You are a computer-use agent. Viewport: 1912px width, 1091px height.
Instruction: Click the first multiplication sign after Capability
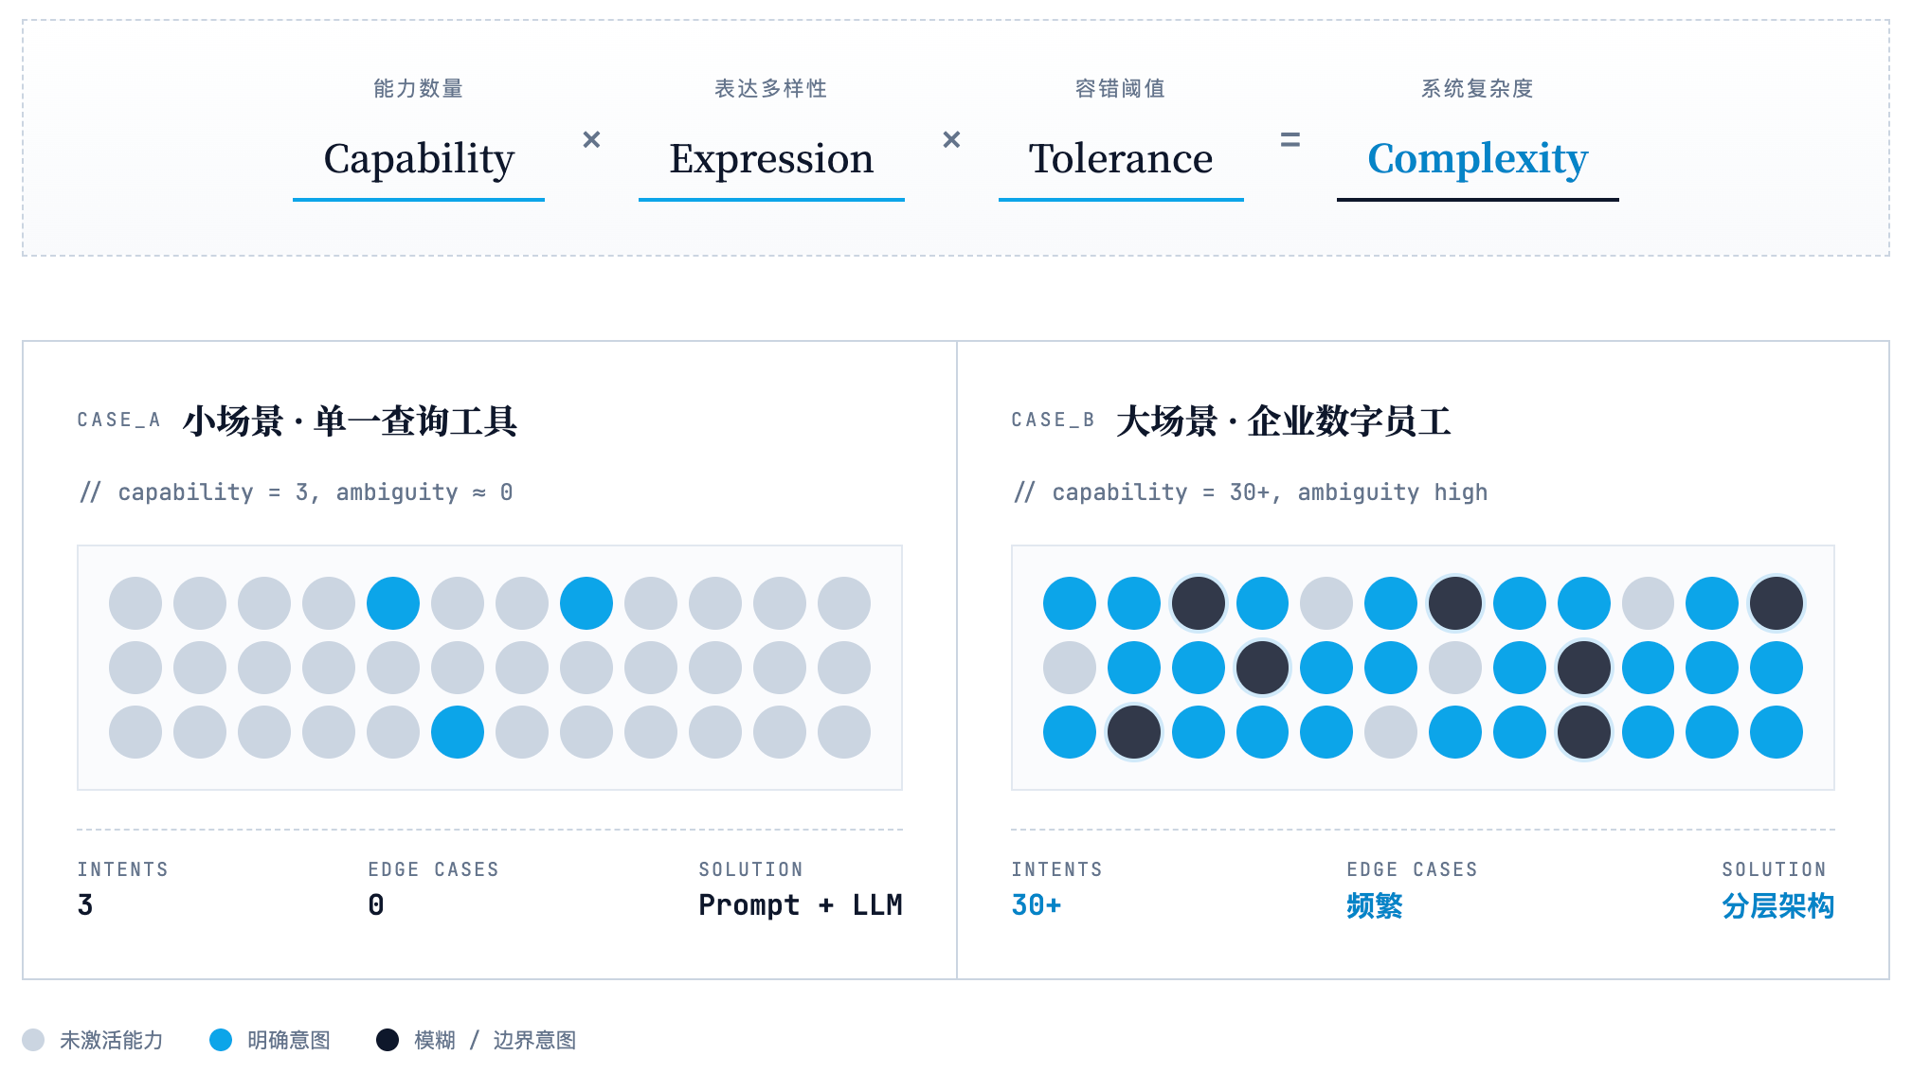[x=591, y=140]
